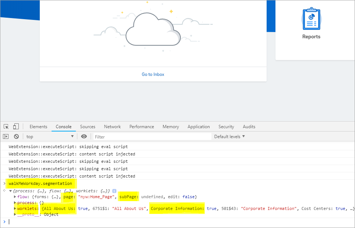Click the blue info badge beside the object

(114, 191)
